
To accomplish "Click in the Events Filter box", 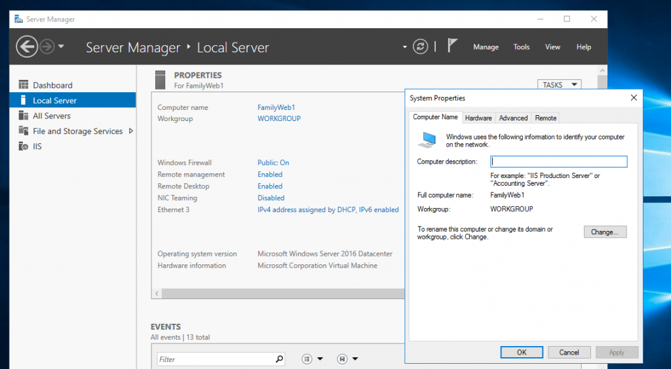I will [215, 359].
